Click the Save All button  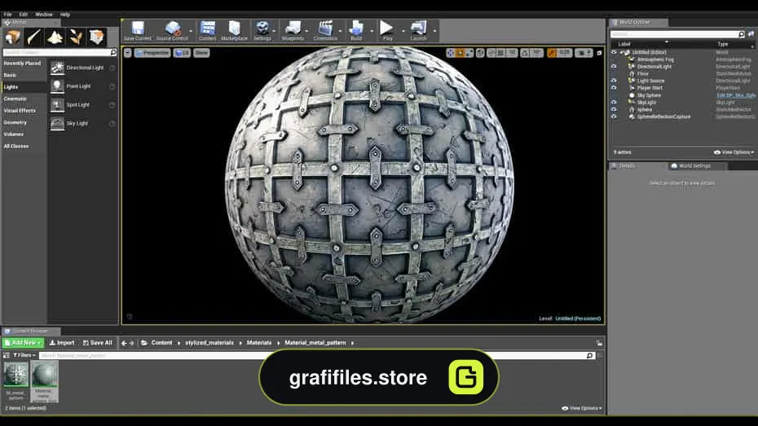[98, 343]
